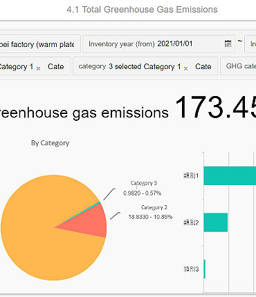Click the 類別3 bar in chart

pos(205,269)
